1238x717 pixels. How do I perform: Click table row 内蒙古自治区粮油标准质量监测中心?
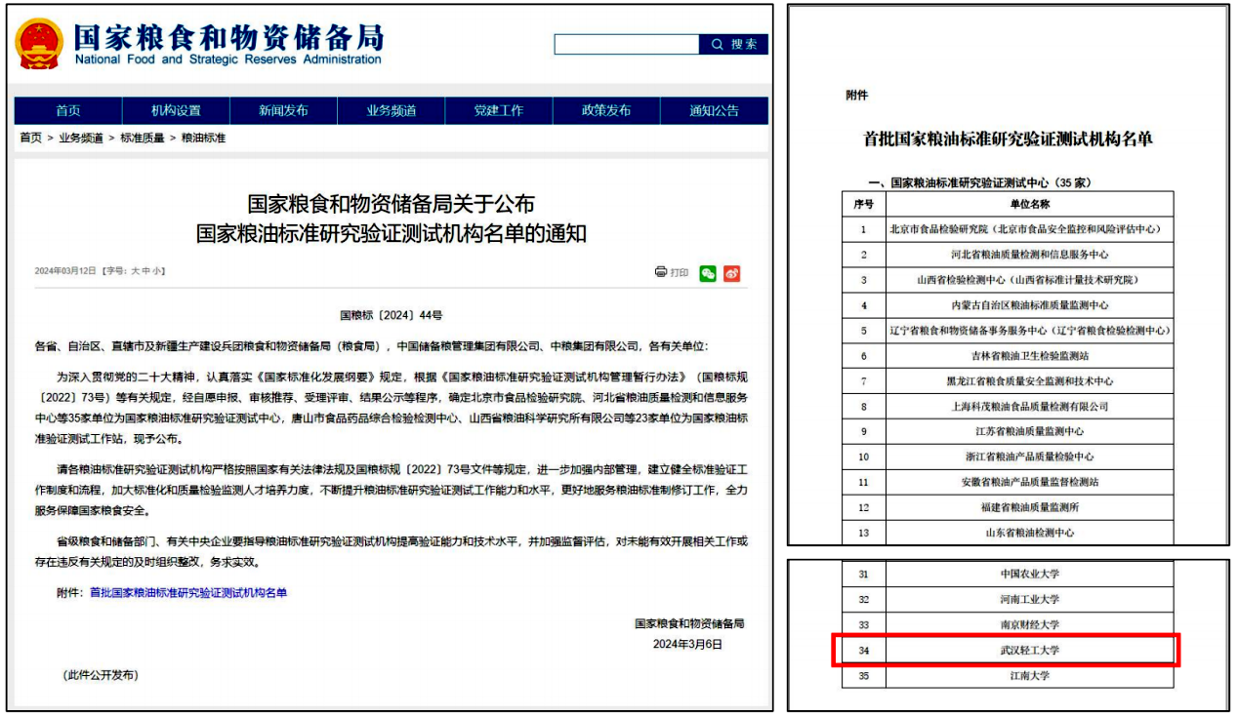pos(1008,305)
